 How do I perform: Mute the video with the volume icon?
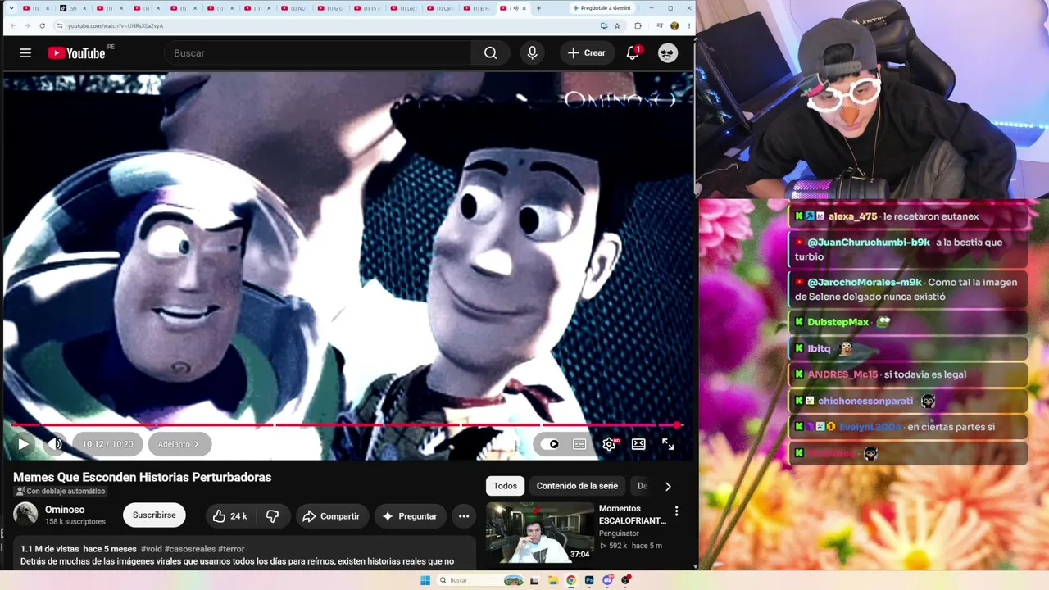(x=55, y=444)
